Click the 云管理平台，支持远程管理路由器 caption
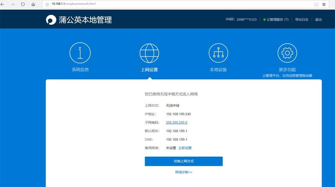Viewport: 335px width, 187px height. click(x=287, y=76)
